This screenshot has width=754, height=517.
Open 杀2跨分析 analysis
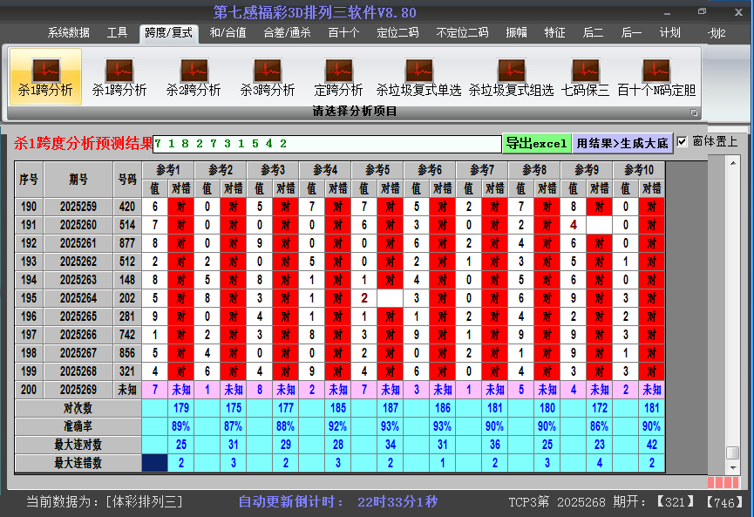[194, 77]
